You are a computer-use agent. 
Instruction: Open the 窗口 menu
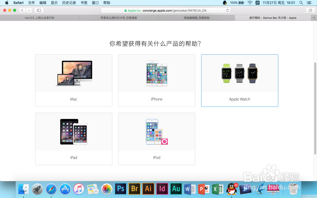[95, 3]
